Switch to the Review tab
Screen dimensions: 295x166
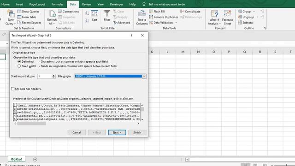click(x=87, y=4)
